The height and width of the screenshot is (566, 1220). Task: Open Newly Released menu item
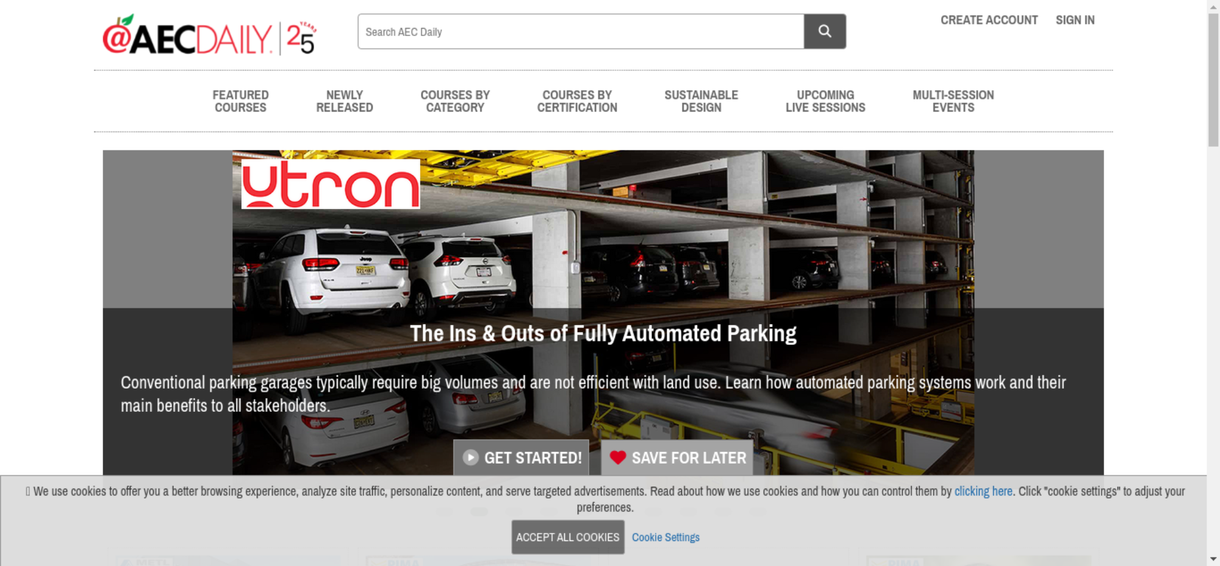click(345, 101)
